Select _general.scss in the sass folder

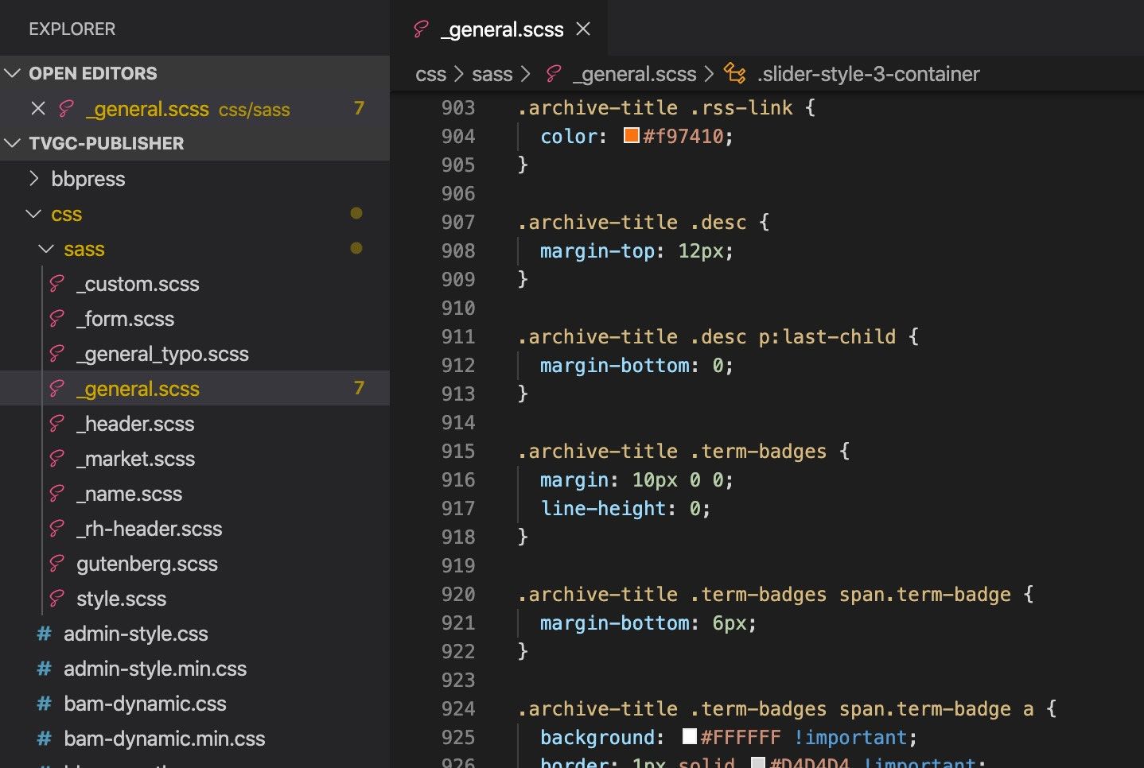tap(195, 389)
